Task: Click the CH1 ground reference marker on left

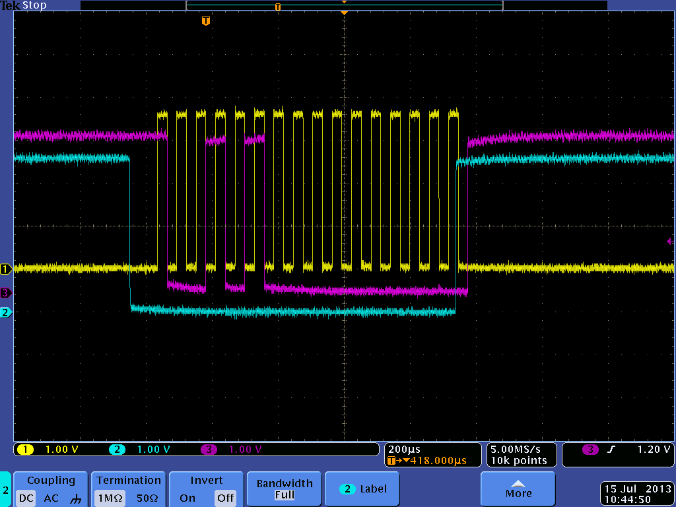Action: 5,269
